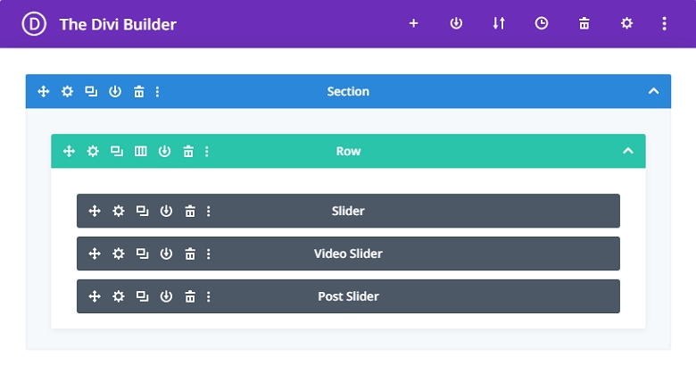This screenshot has height=366, width=696.
Task: Disable the Section using power icon
Action: [x=115, y=91]
